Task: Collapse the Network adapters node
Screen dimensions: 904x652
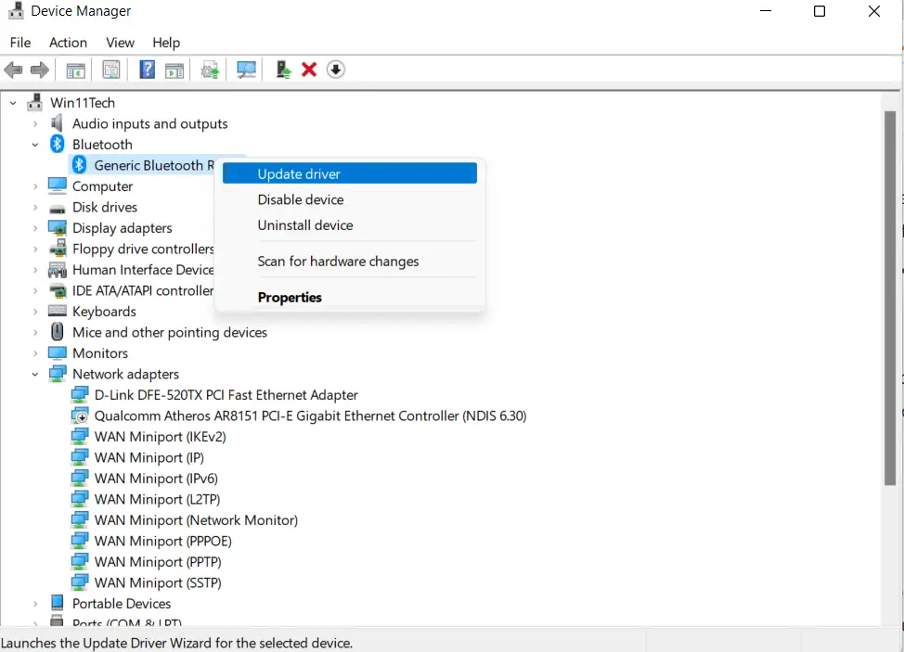Action: tap(35, 375)
